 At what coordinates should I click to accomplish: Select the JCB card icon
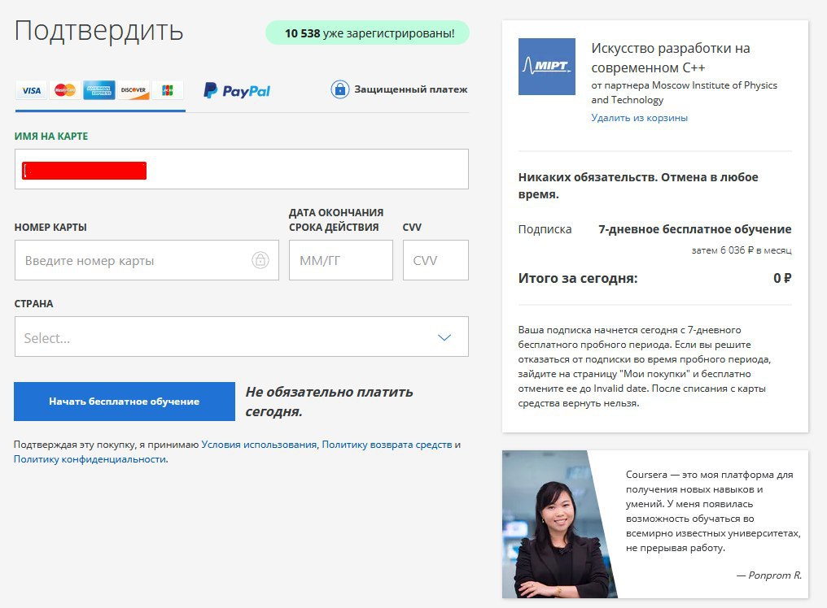pyautogui.click(x=167, y=90)
